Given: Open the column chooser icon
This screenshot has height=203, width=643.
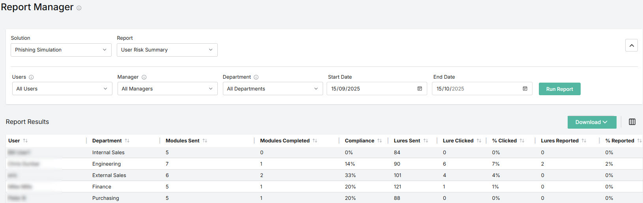Looking at the screenshot, I should 632,122.
